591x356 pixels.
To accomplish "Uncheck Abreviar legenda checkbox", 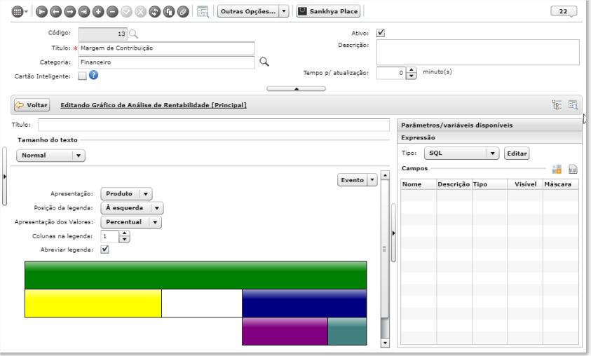I will tap(104, 249).
